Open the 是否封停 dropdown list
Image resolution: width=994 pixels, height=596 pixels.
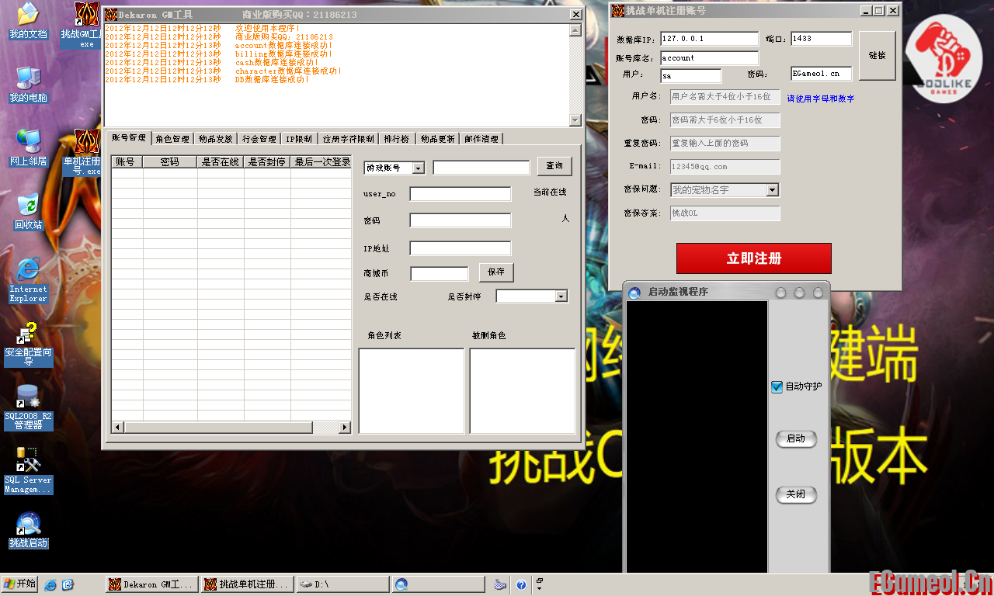(x=561, y=296)
